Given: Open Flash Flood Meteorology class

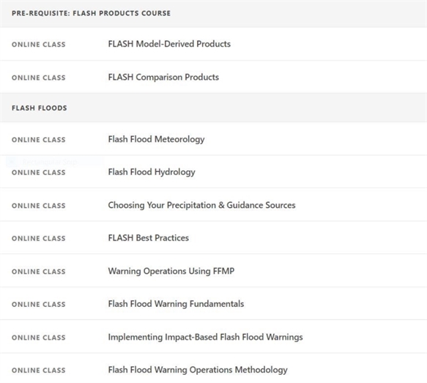Looking at the screenshot, I should pos(156,139).
